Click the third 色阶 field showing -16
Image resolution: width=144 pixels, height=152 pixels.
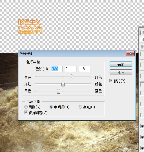pyautogui.click(x=85, y=69)
